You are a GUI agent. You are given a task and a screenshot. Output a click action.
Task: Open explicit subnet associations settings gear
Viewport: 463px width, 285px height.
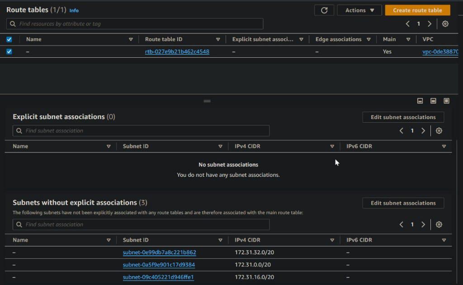point(439,131)
